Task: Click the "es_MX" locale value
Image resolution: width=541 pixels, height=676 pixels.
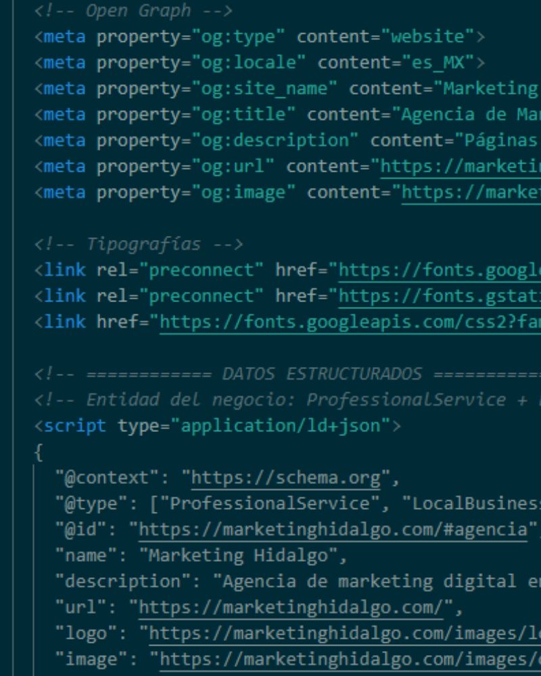Action: point(438,63)
